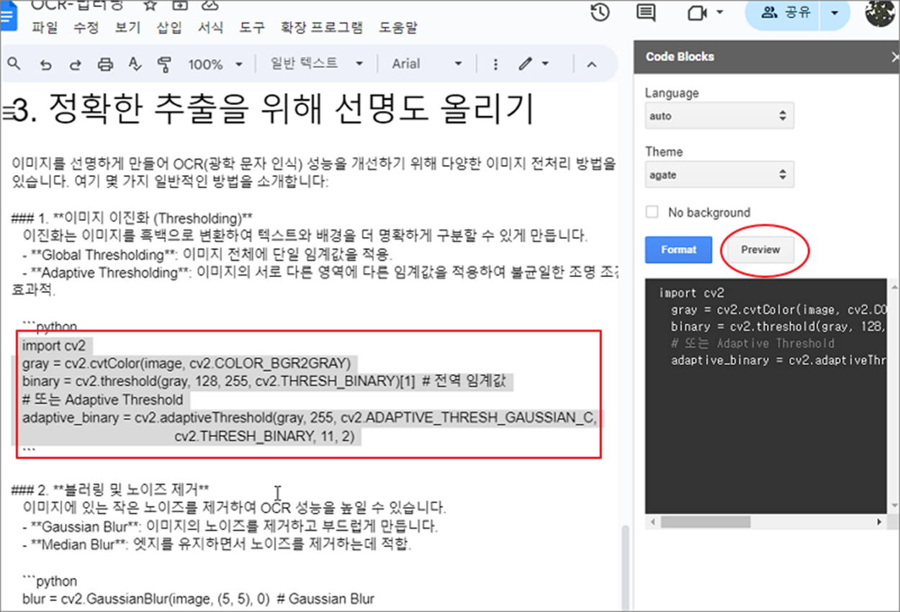Open the paragraph style dropdown

(316, 64)
